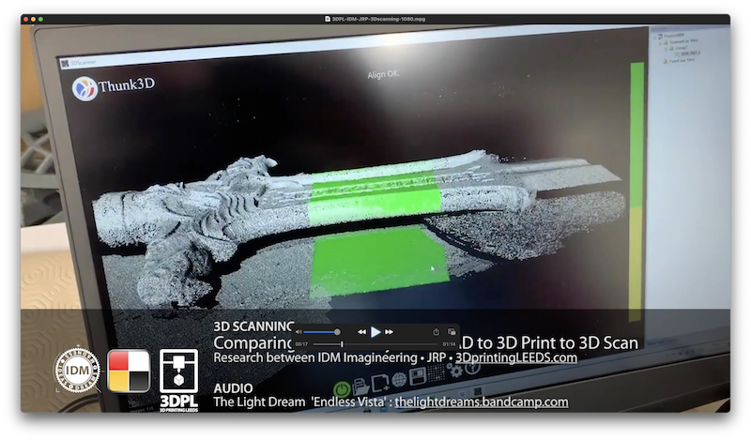
Task: Click the rewind button
Action: 361,331
